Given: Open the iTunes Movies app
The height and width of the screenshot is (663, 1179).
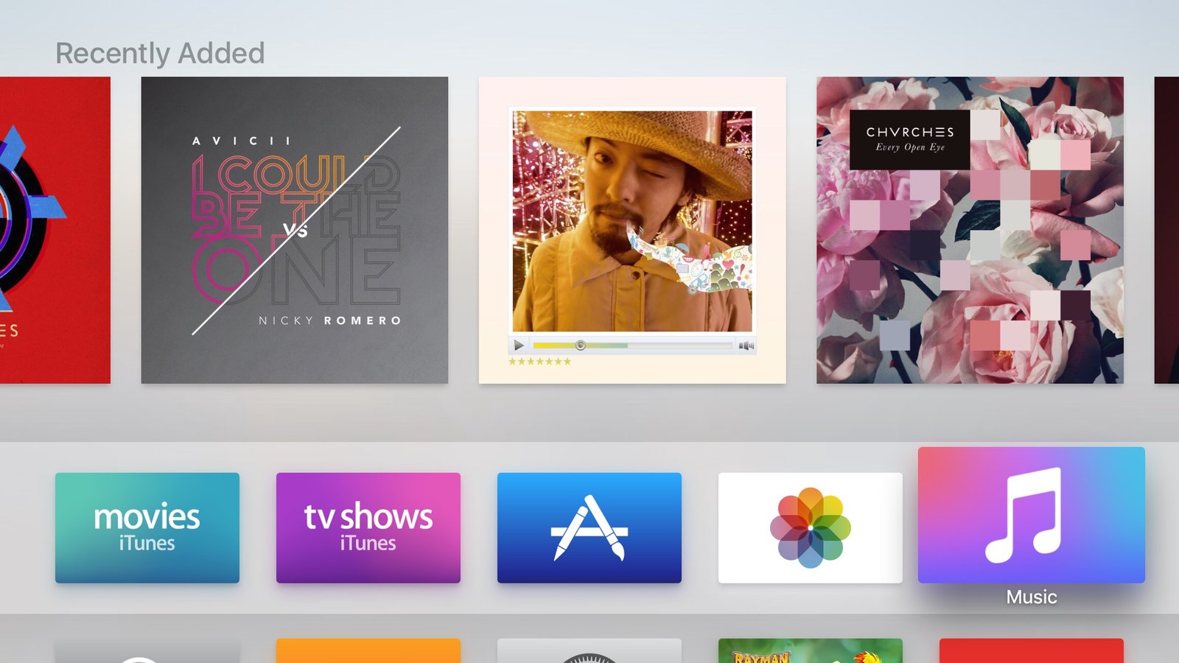Looking at the screenshot, I should point(147,527).
